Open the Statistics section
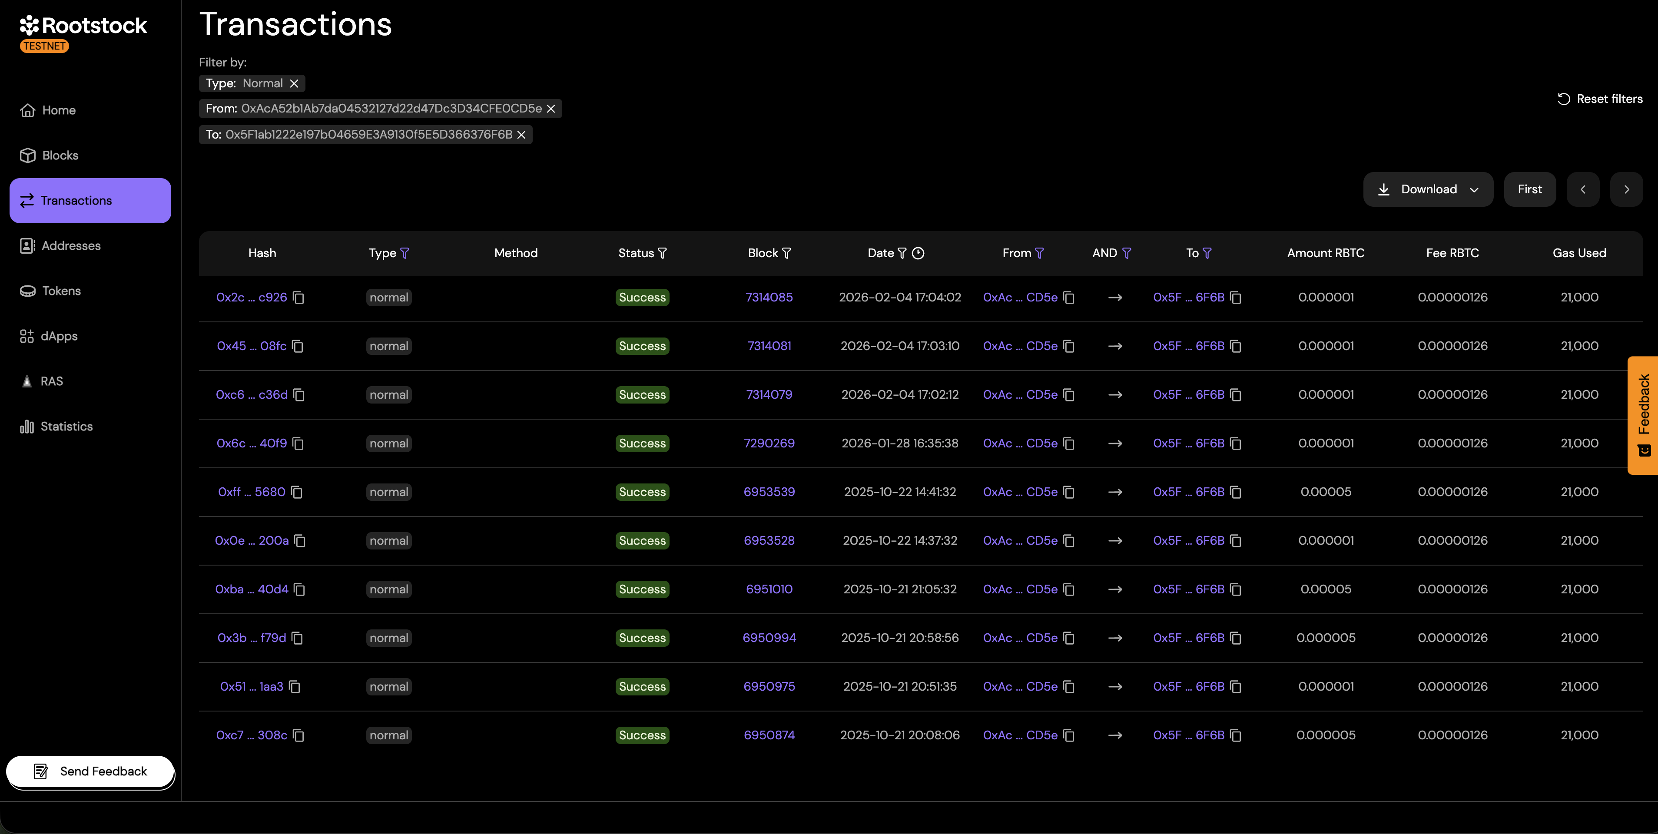1658x834 pixels. click(66, 426)
